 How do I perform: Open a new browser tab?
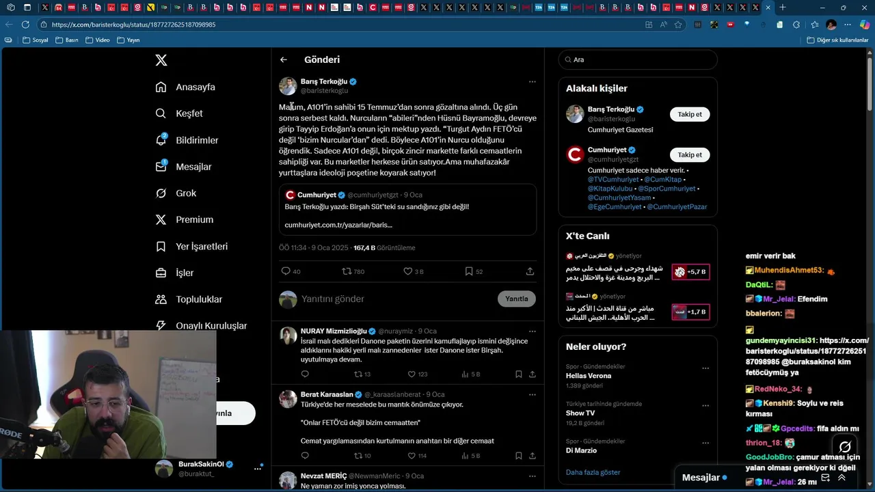tap(783, 8)
